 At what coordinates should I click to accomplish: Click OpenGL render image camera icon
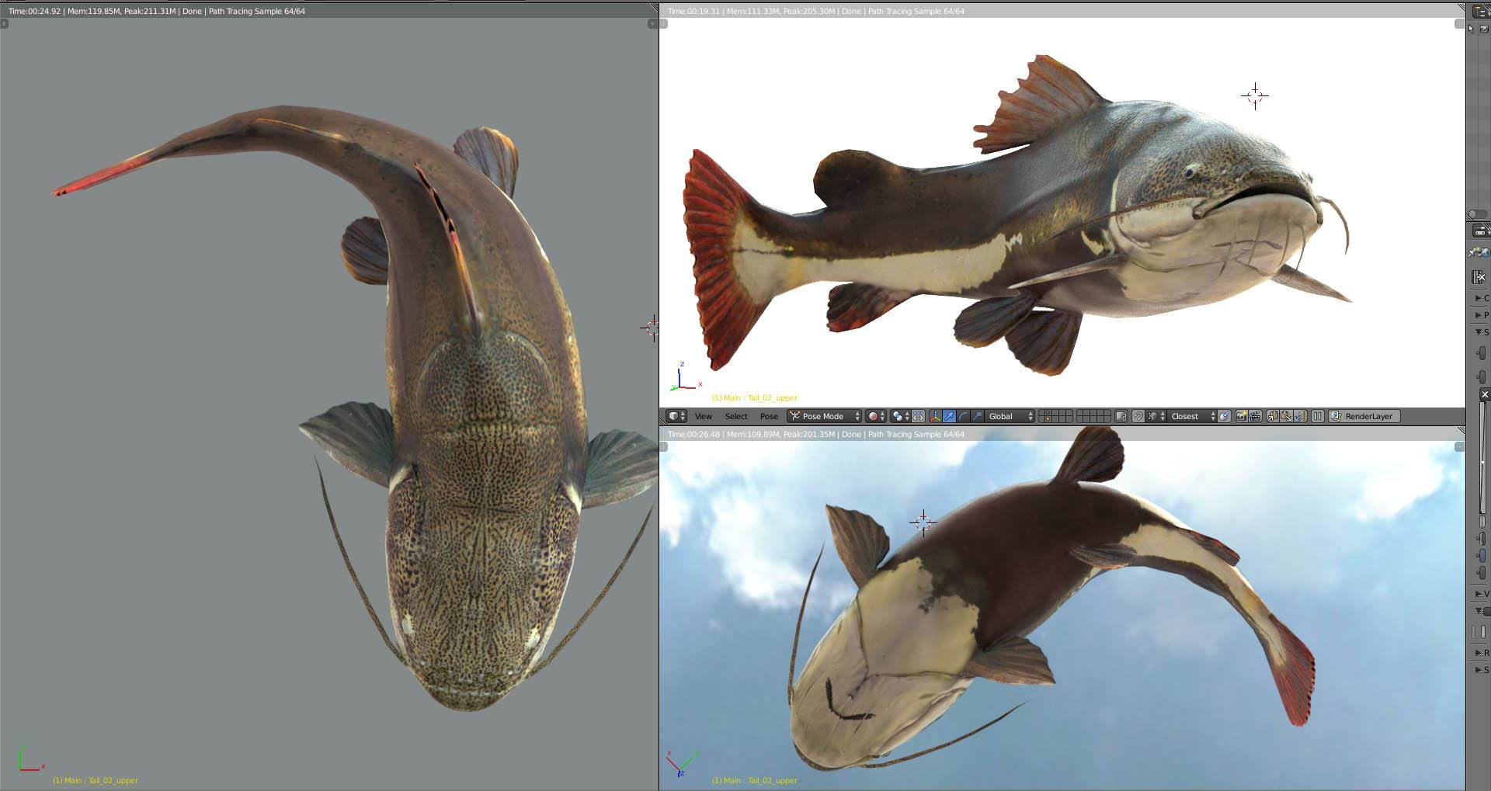pyautogui.click(x=1241, y=416)
